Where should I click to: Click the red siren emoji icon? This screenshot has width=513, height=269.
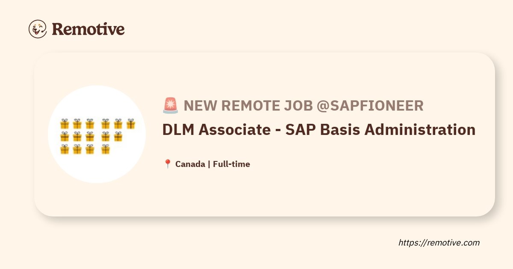(x=171, y=105)
